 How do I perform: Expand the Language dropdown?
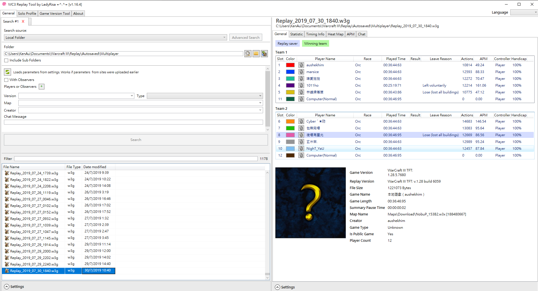tap(524, 12)
